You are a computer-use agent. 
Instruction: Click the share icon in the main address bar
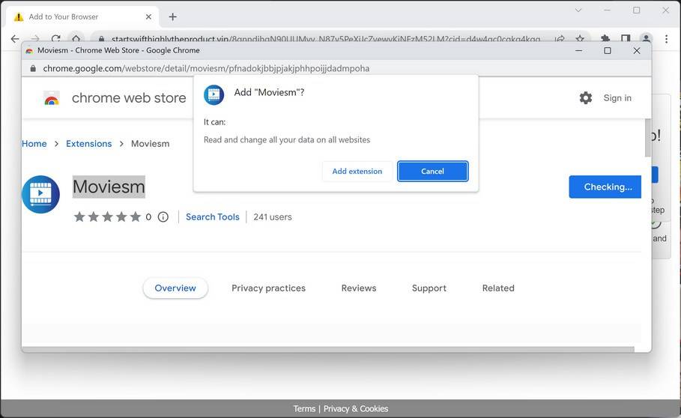[x=560, y=39]
